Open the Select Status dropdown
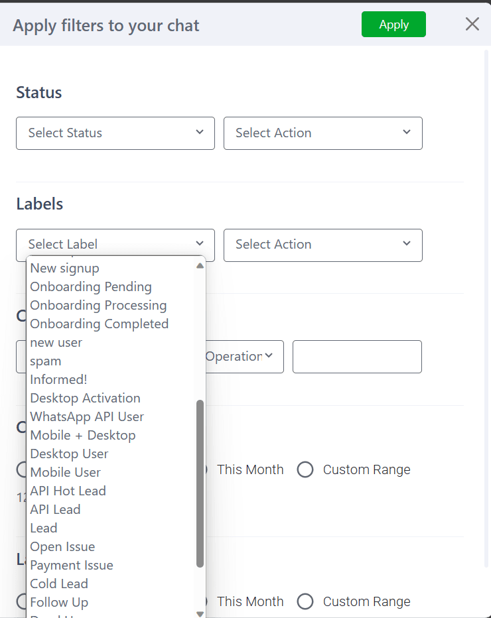The height and width of the screenshot is (618, 491). 115,133
